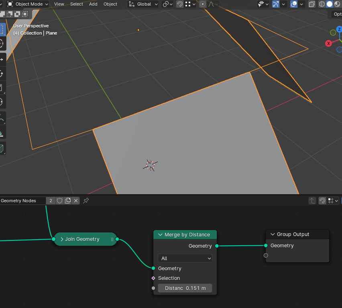Image resolution: width=342 pixels, height=308 pixels.
Task: Click the red X axis gizmo ball
Action: point(328,43)
